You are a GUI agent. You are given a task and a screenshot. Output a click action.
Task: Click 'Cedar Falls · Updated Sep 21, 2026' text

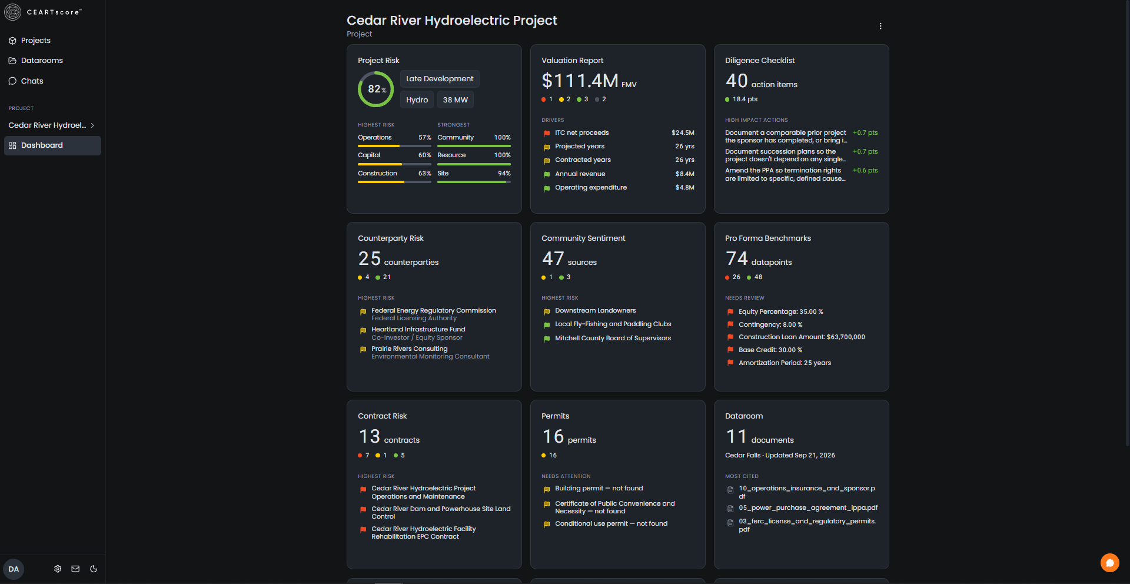coord(780,456)
